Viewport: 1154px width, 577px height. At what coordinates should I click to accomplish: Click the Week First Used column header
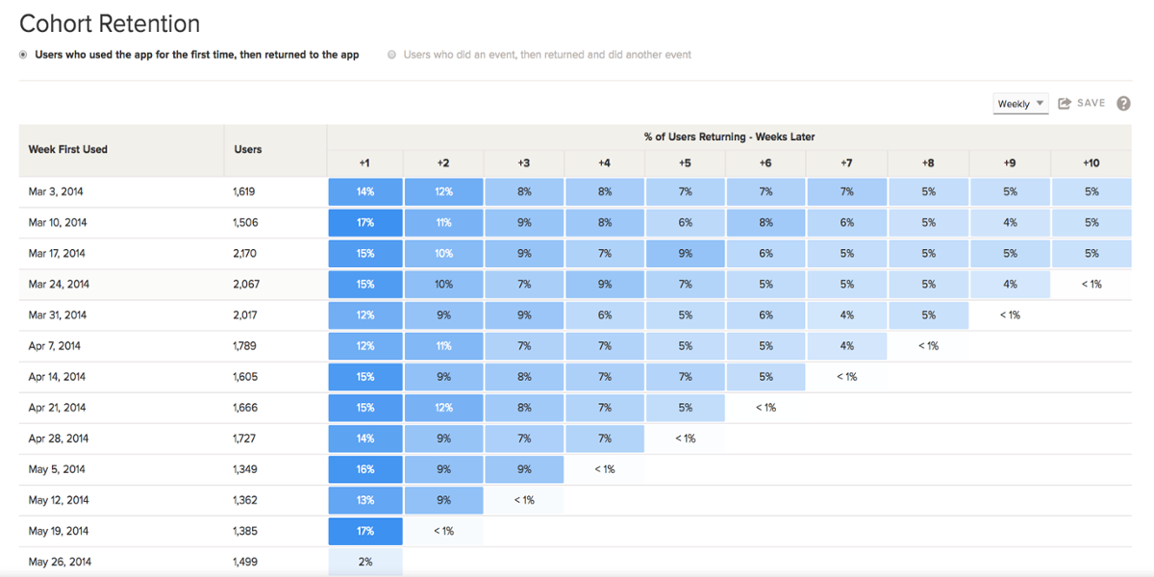pyautogui.click(x=68, y=149)
